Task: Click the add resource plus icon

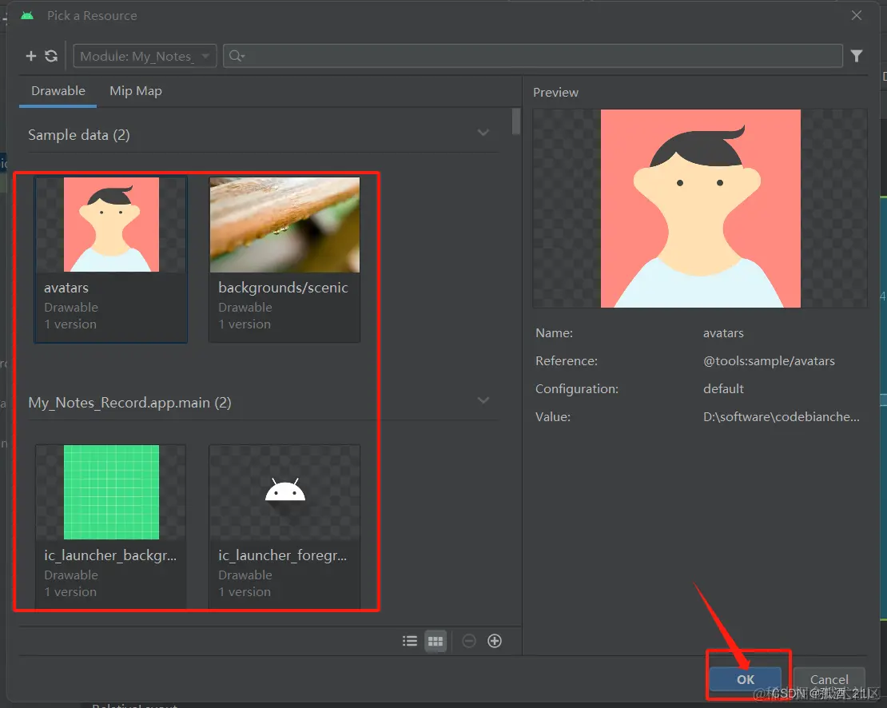Action: (31, 56)
